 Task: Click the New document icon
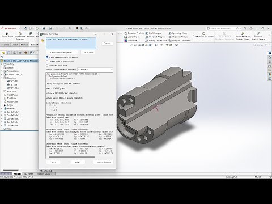[x=31, y=28]
